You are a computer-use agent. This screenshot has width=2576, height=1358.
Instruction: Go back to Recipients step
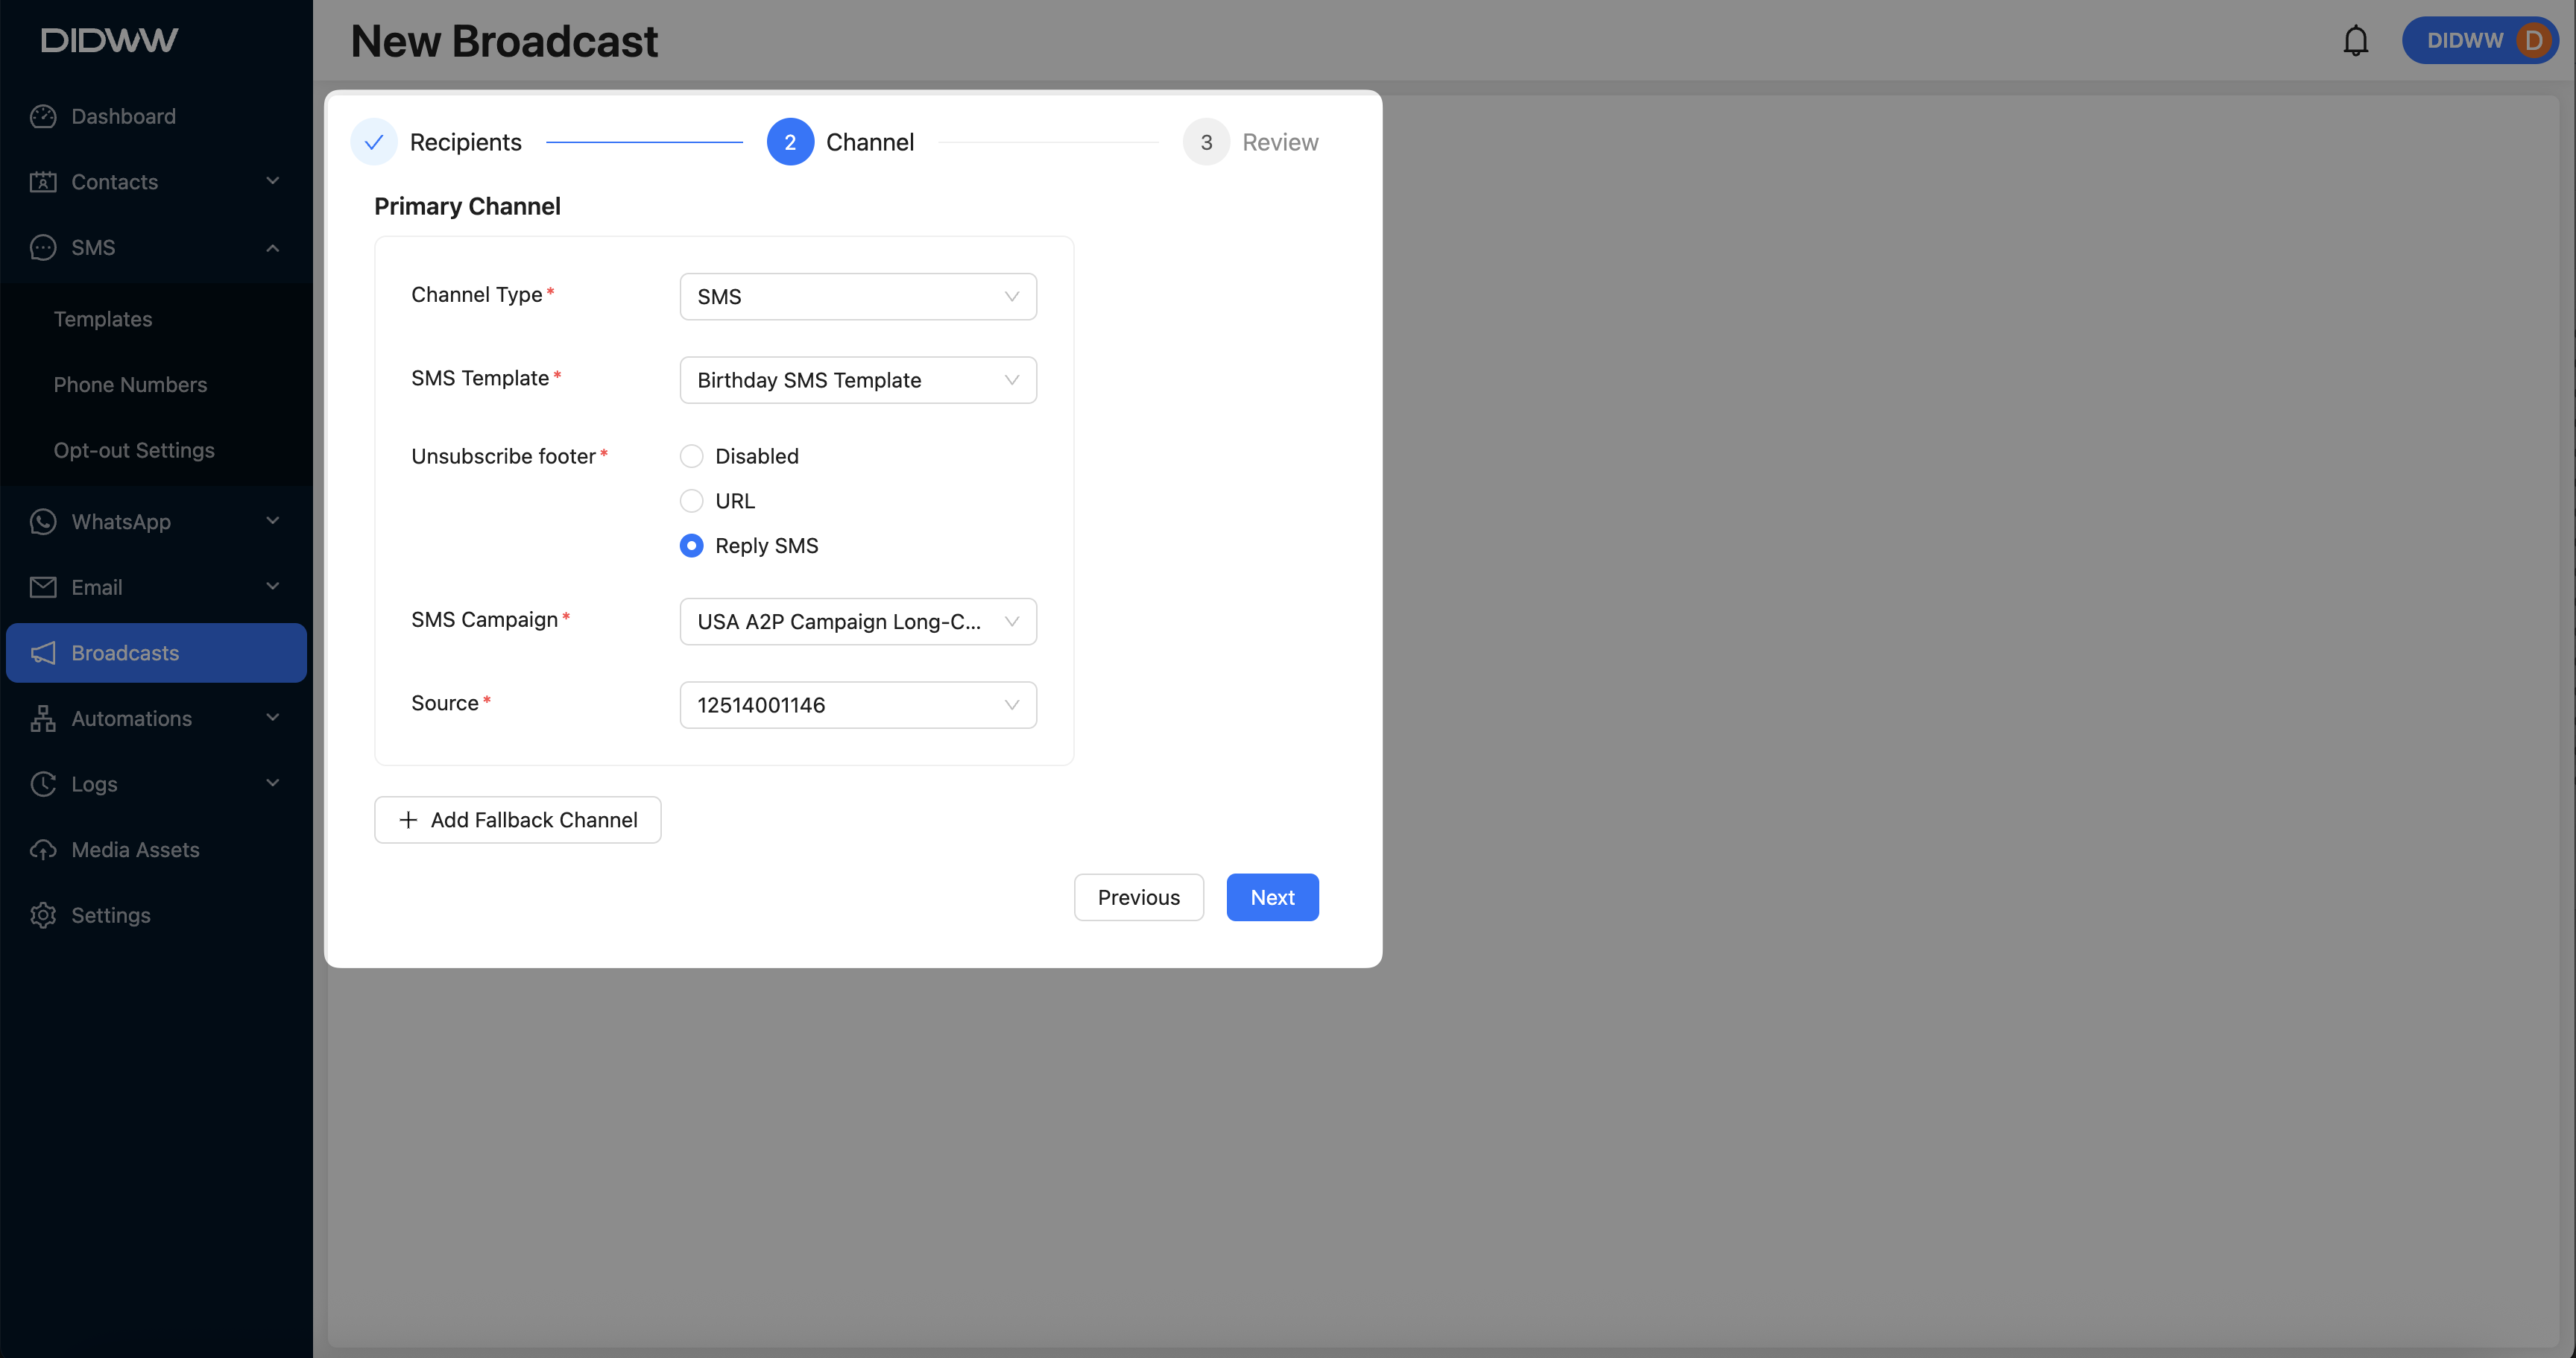[437, 142]
